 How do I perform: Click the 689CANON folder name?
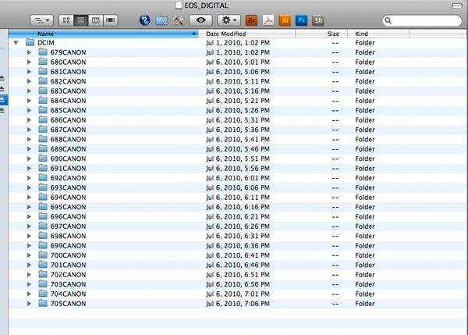click(68, 149)
